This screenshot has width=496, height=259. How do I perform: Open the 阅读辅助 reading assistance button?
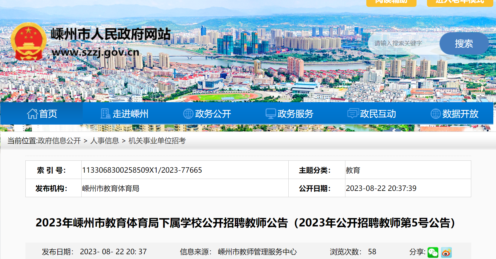click(x=391, y=2)
